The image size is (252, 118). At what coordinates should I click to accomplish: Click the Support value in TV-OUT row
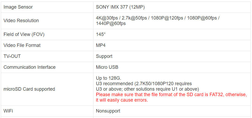pos(104,56)
